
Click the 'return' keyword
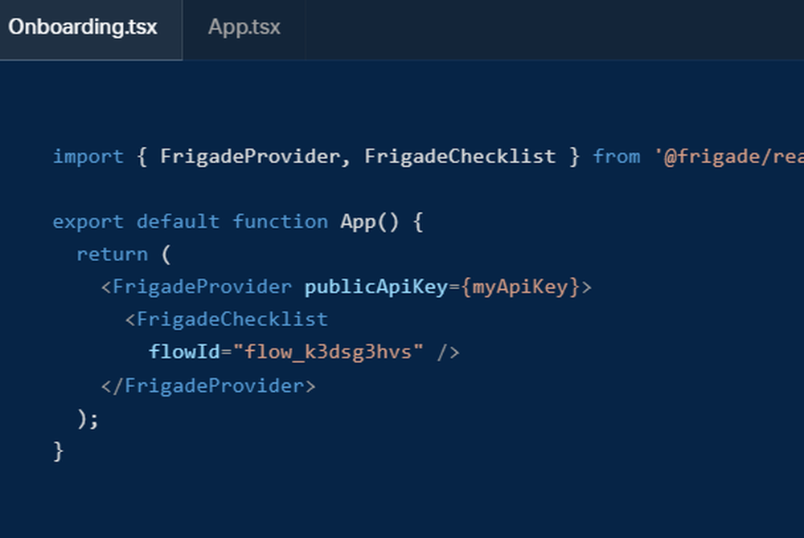[113, 255]
